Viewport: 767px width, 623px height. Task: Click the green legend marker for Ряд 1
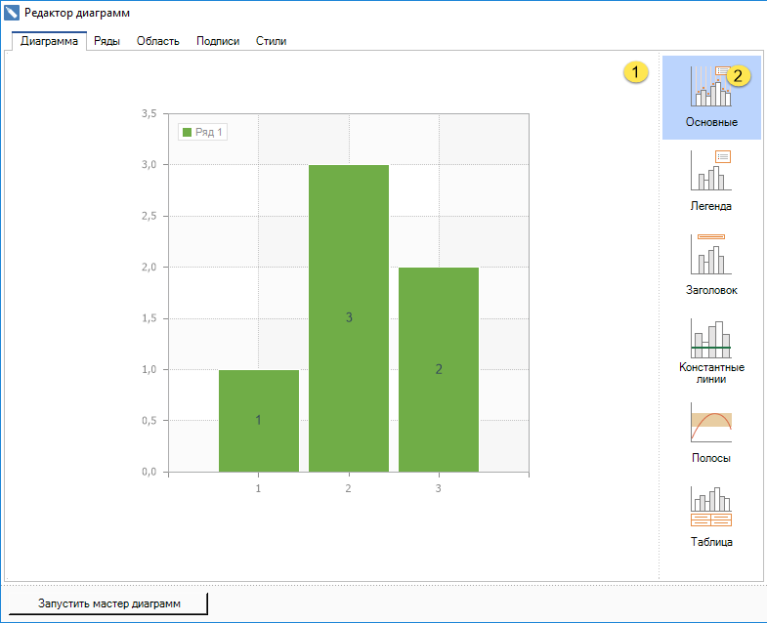point(187,132)
